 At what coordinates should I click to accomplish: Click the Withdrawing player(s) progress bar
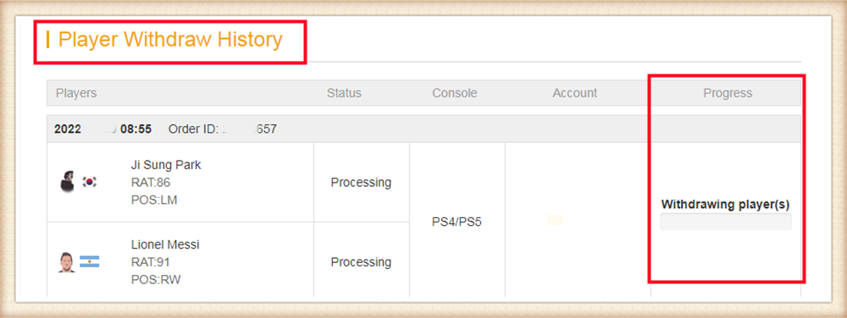(726, 222)
